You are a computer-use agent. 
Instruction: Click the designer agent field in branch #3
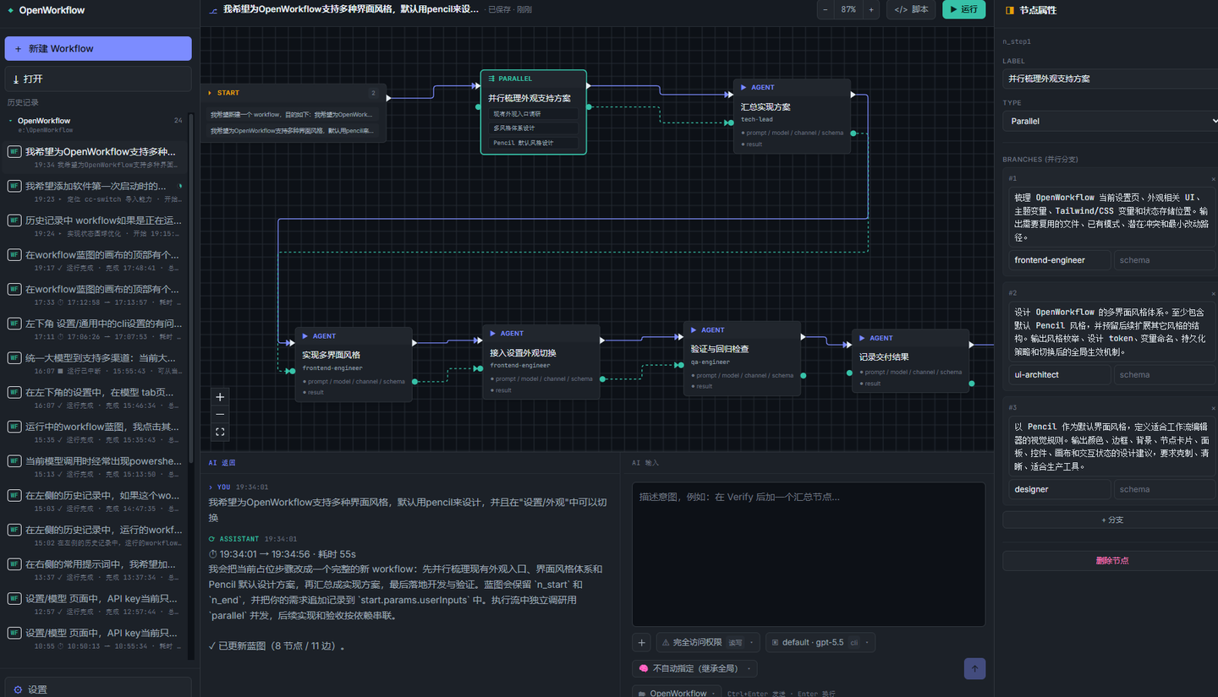(1060, 489)
